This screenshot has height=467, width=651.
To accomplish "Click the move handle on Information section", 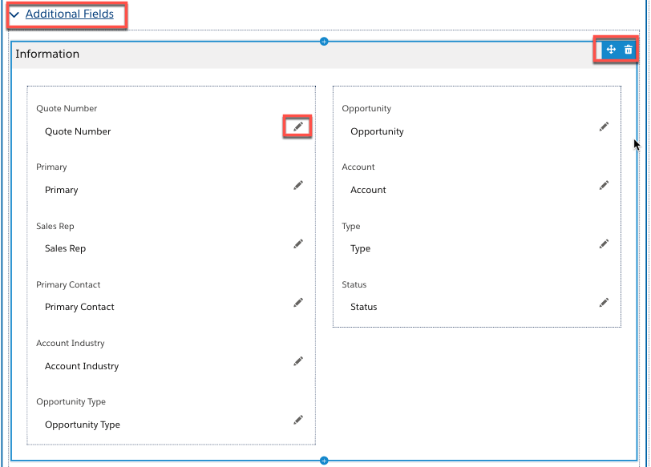I will tap(611, 50).
